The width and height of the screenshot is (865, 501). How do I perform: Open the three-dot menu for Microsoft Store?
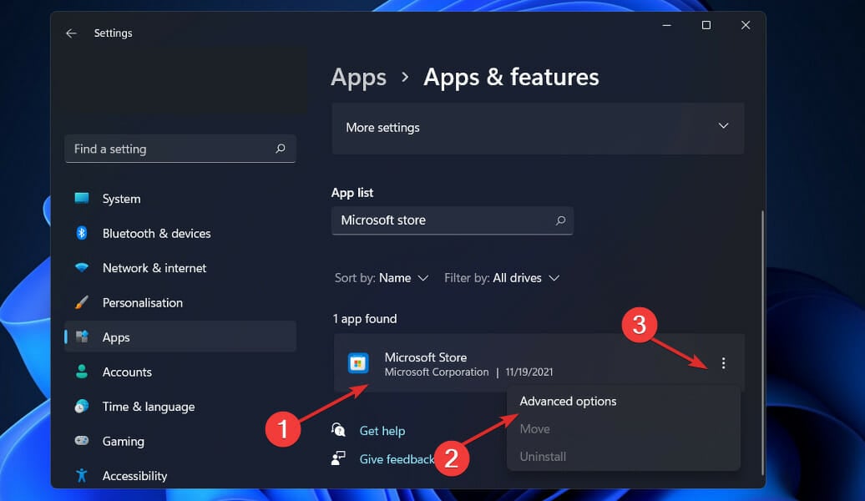pyautogui.click(x=723, y=363)
